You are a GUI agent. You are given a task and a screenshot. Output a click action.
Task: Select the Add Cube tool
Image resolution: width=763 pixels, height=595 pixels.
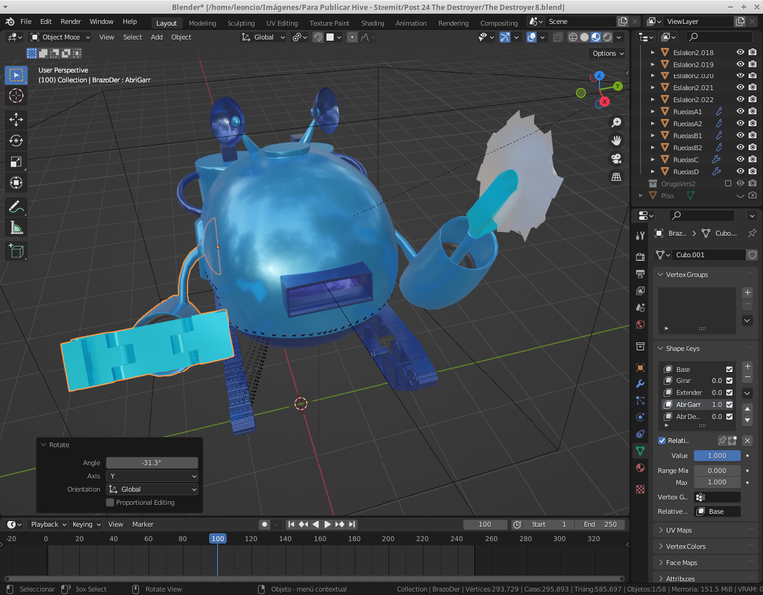click(x=16, y=251)
